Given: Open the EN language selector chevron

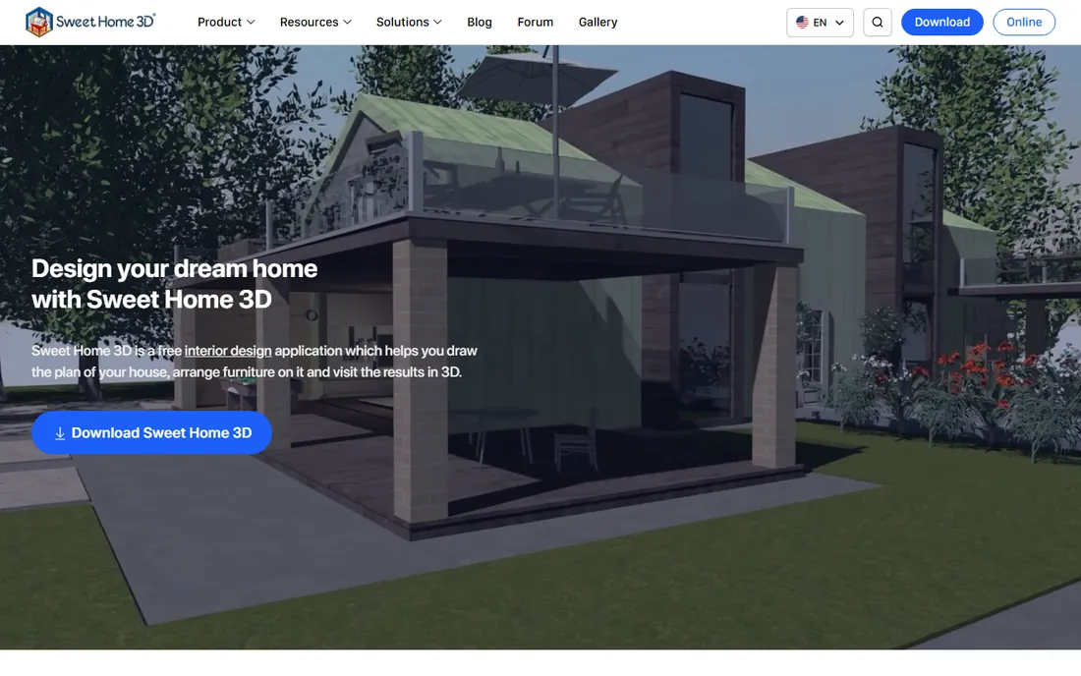Looking at the screenshot, I should [839, 22].
